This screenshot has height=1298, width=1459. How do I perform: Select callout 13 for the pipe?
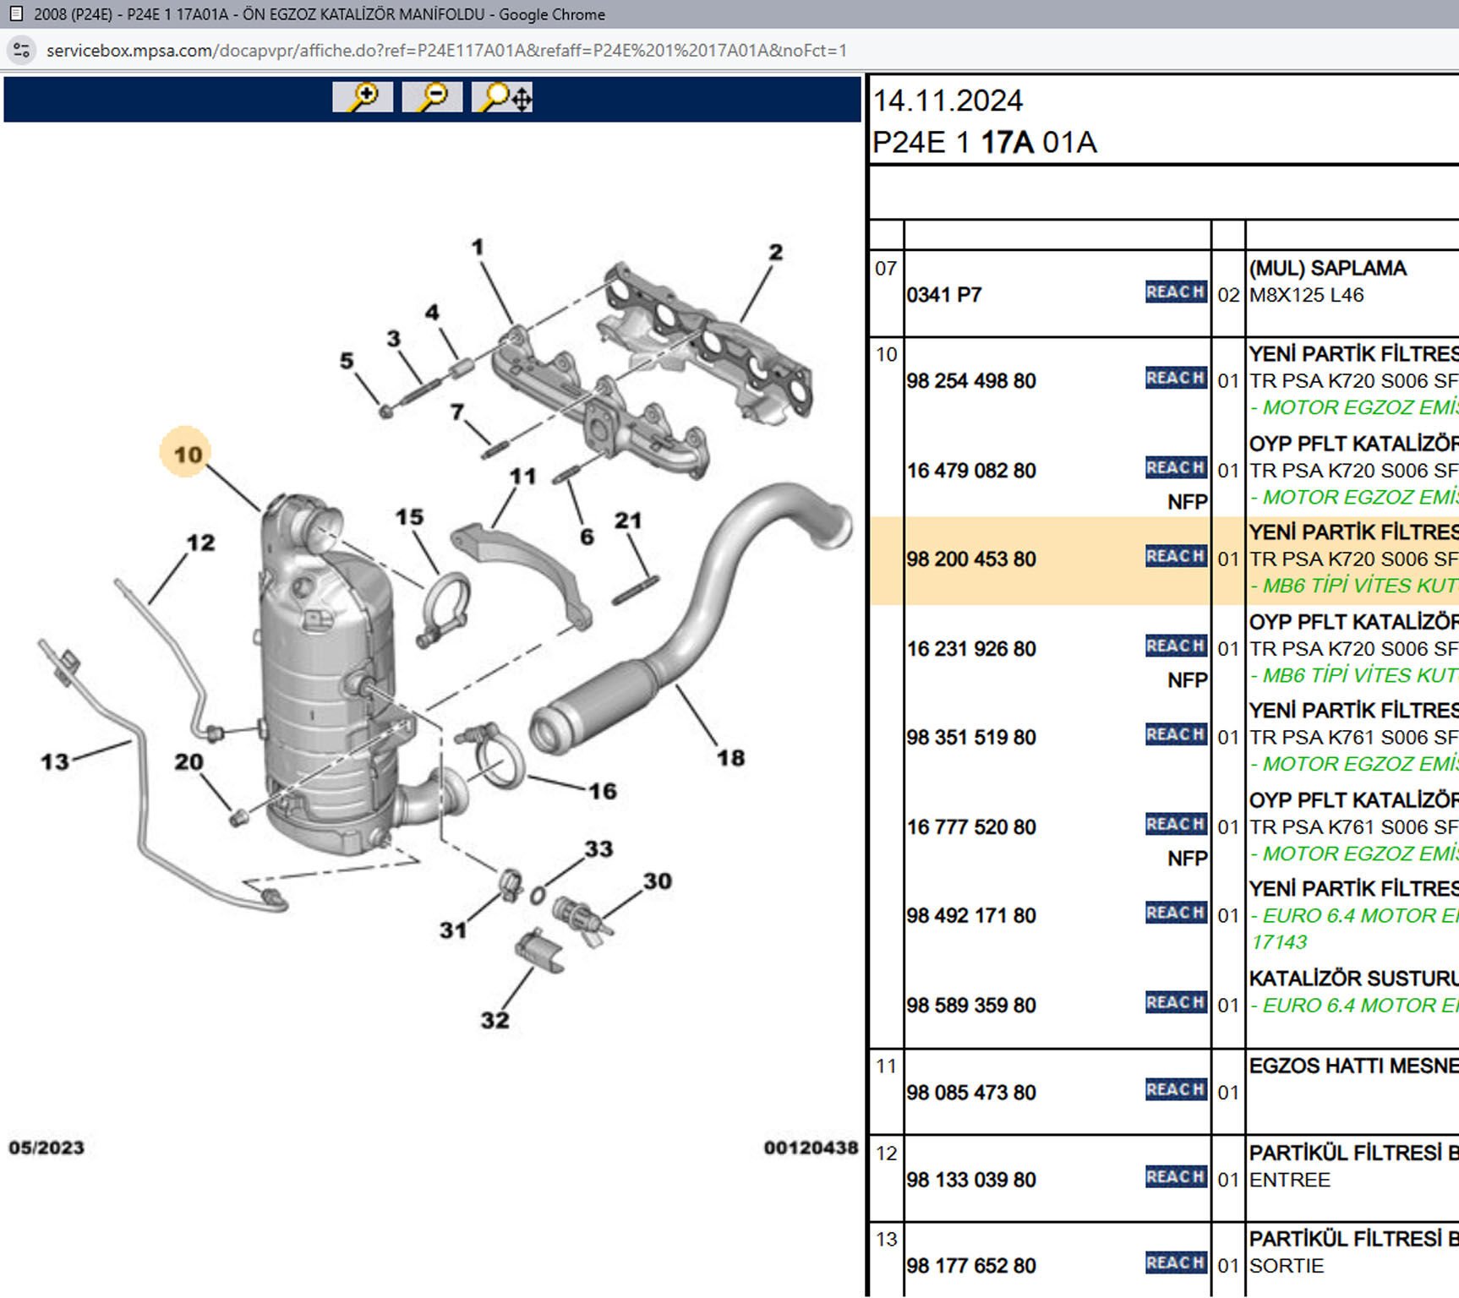click(55, 761)
